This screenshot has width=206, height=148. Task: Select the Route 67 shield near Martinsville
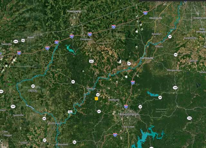[x=129, y=64]
